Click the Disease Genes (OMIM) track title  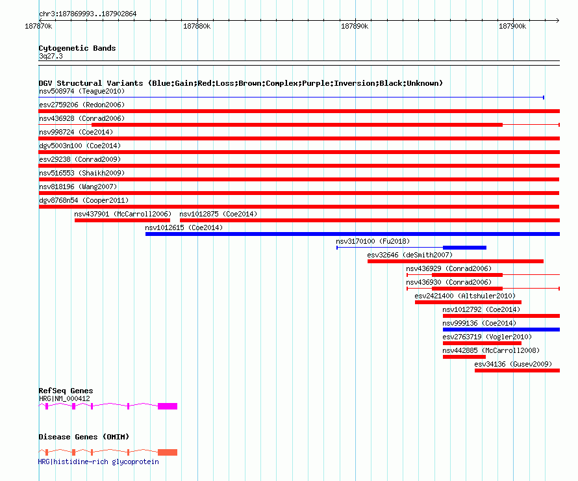pos(84,437)
